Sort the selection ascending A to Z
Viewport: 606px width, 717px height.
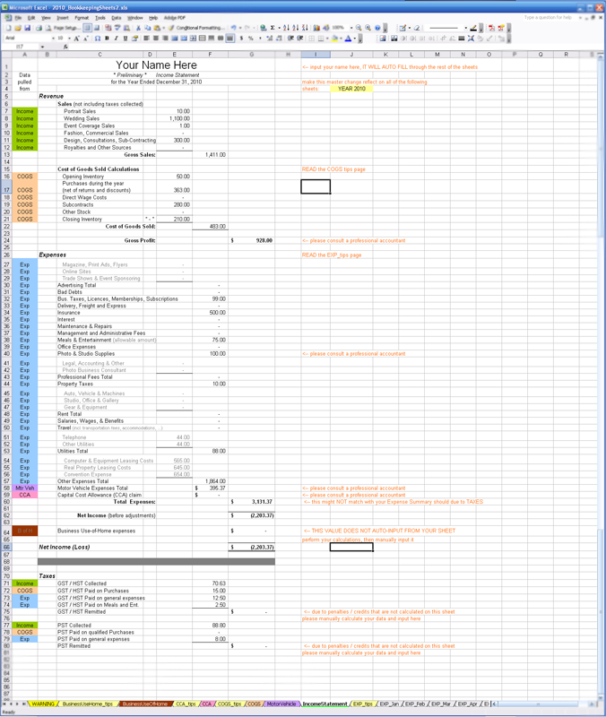286,28
